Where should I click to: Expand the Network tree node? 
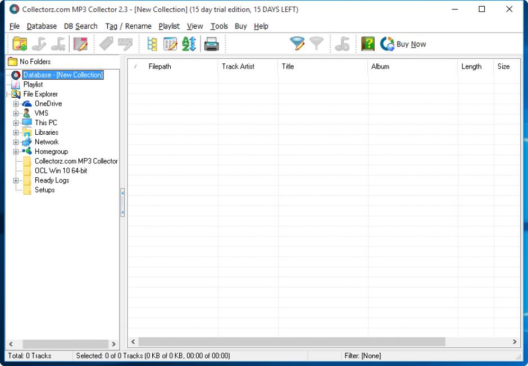pyautogui.click(x=16, y=142)
